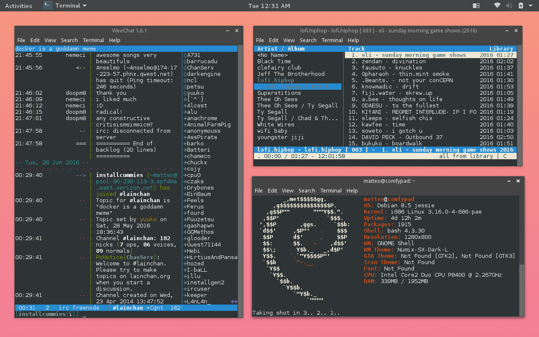Click the window tiling layout icon
The image size is (539, 337).
[476, 5]
